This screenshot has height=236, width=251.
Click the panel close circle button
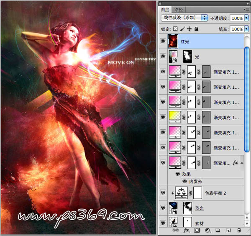(x=160, y=3)
